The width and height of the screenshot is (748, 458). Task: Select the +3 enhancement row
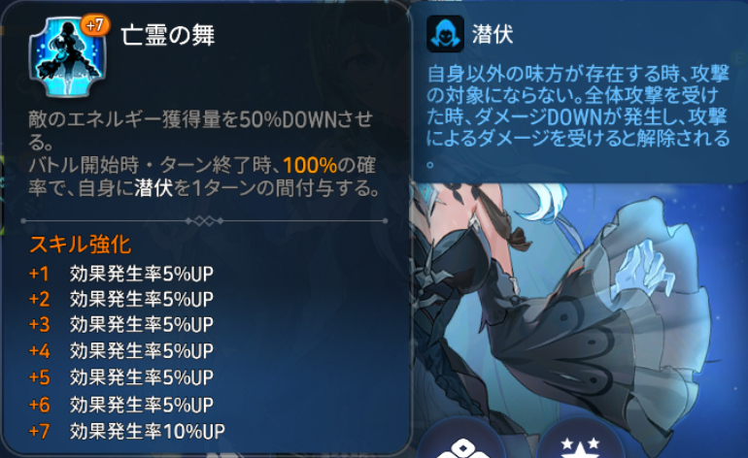(x=121, y=324)
